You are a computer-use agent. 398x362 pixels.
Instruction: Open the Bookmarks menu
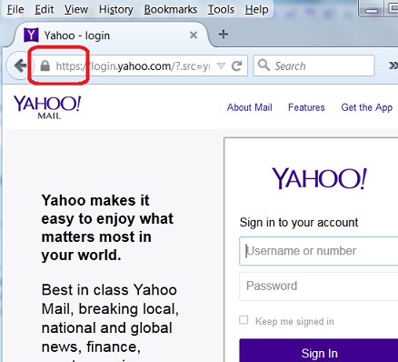click(x=171, y=9)
